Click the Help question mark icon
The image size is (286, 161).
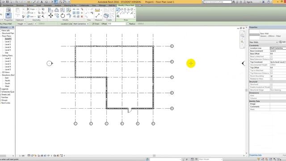pos(269,2)
